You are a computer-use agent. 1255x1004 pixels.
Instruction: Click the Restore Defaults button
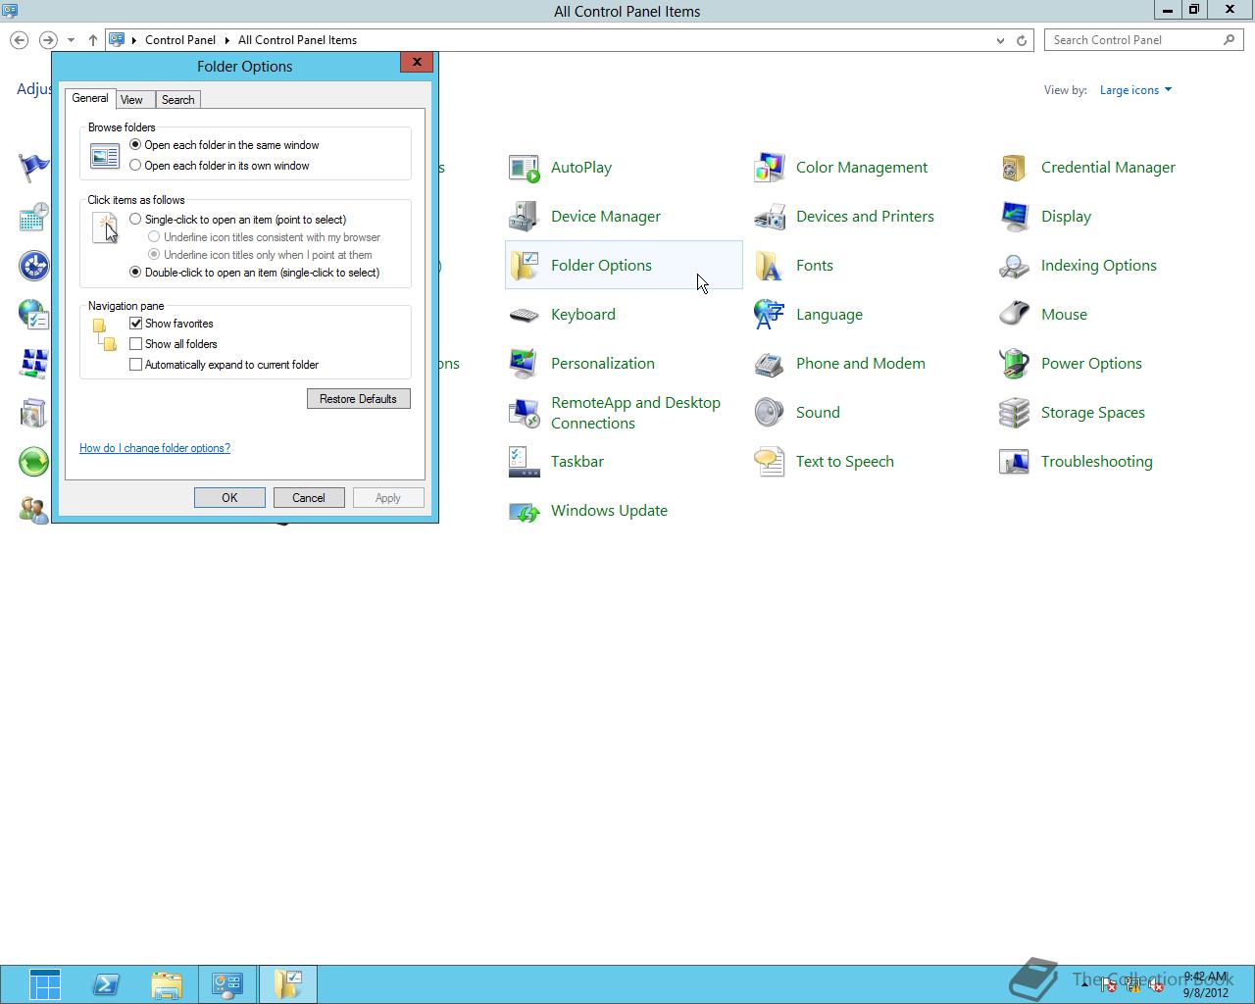(x=359, y=399)
